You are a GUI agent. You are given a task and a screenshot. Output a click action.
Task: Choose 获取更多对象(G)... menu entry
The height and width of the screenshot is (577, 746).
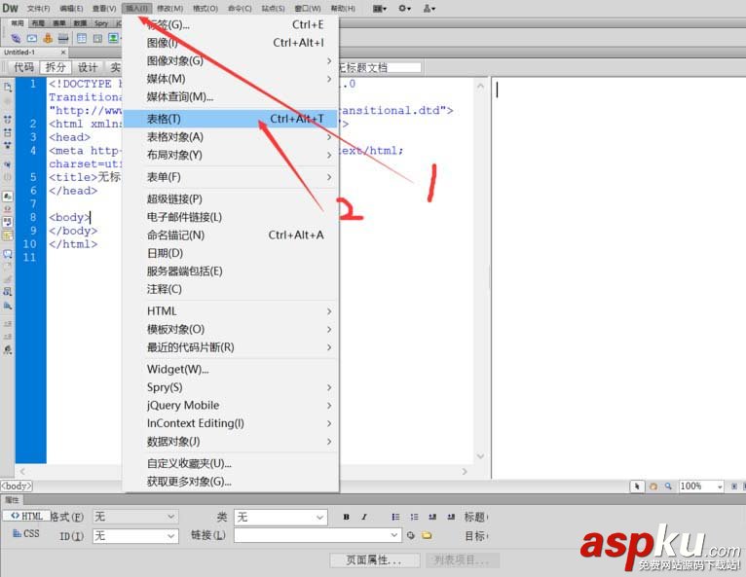(230, 482)
